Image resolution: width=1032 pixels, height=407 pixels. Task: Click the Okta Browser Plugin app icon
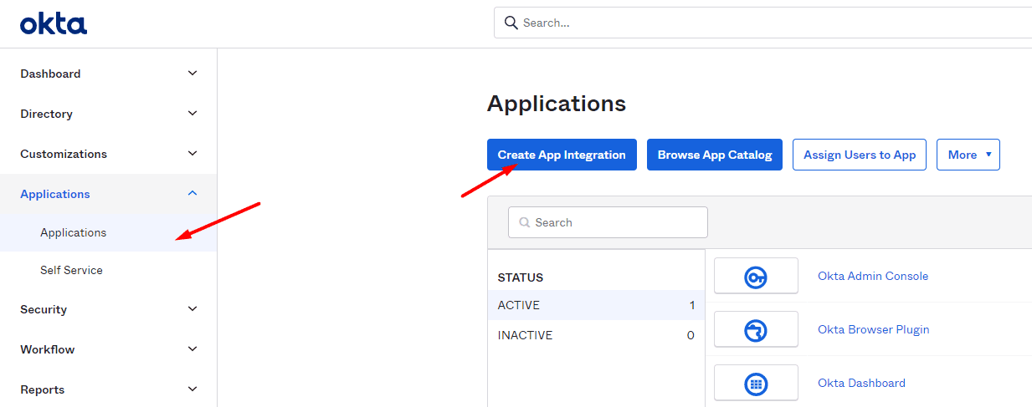coord(756,329)
